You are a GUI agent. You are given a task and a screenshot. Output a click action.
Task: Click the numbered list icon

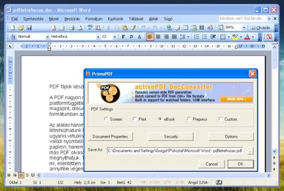click(x=196, y=37)
